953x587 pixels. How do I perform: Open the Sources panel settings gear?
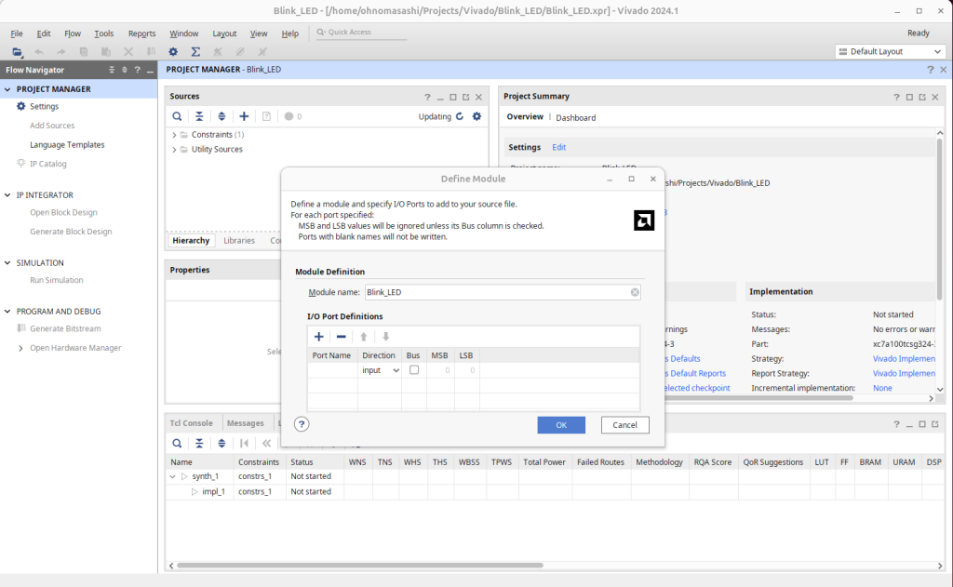click(476, 116)
